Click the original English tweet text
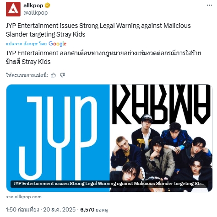 98,30
